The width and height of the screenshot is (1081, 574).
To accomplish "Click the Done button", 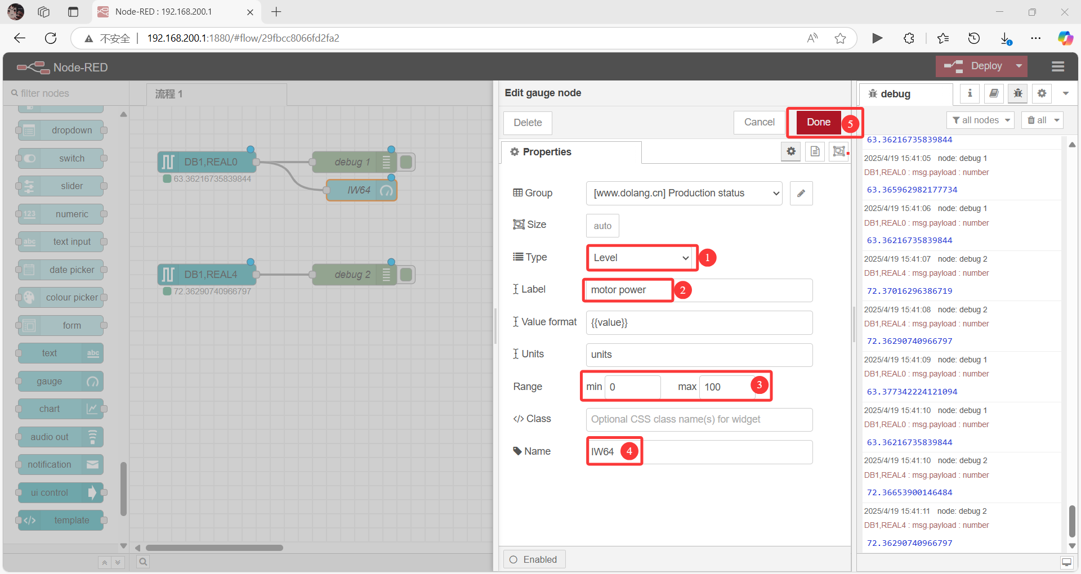I will click(x=818, y=122).
